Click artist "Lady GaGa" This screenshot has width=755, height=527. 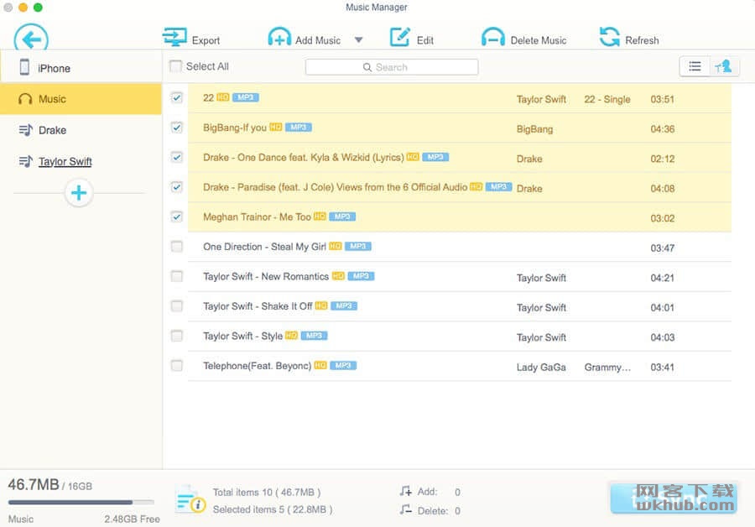(541, 367)
